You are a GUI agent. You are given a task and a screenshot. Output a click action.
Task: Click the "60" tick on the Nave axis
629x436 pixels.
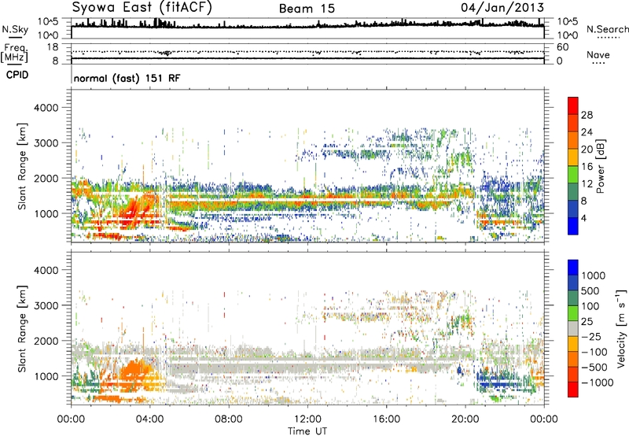(x=562, y=47)
